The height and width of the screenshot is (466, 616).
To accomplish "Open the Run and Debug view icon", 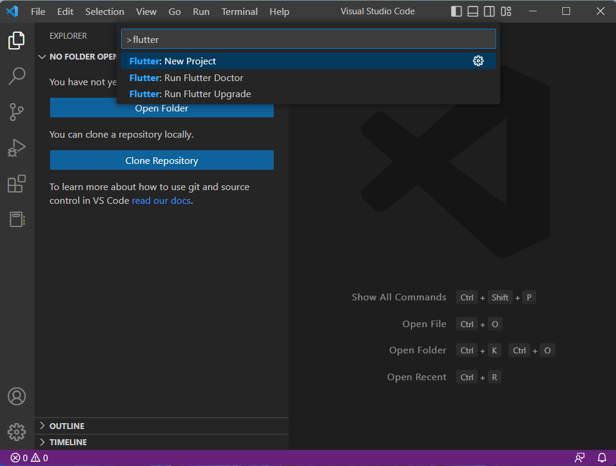I will click(17, 148).
